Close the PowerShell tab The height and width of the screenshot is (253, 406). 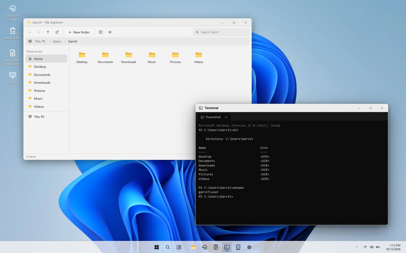coord(226,117)
